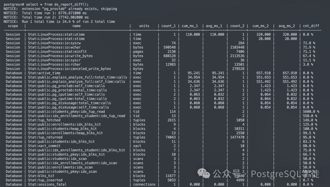Click the count_1 value 74043
330x187 pixels.
tap(171, 137)
